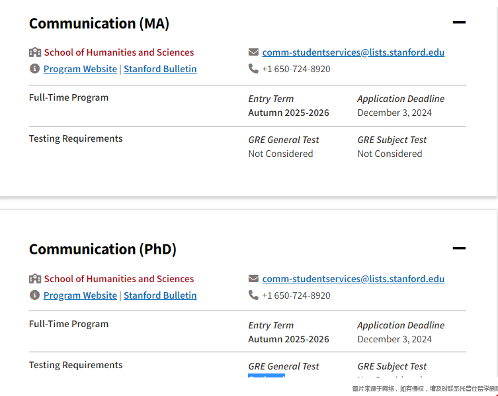Click the envelope icon in MA section
This screenshot has height=396, width=498.
(253, 52)
